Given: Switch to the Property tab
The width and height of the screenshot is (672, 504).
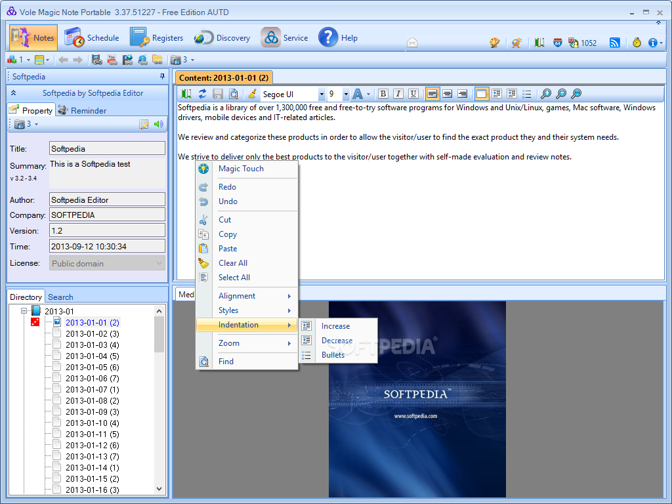Looking at the screenshot, I should click(x=31, y=110).
